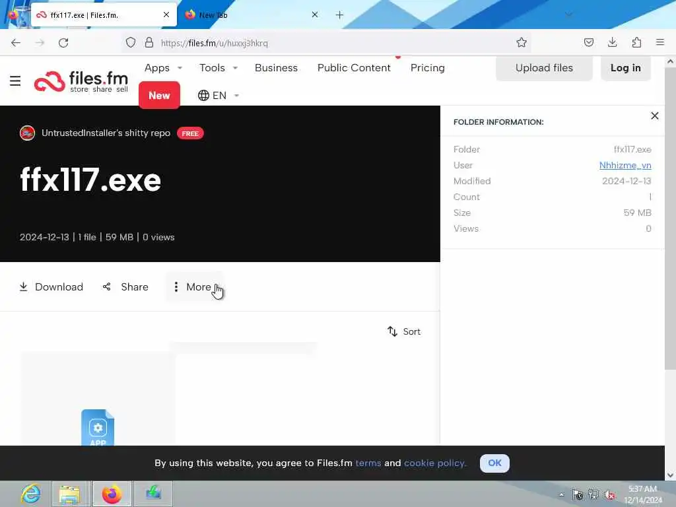
Task: Open Public Content section
Action: (354, 68)
